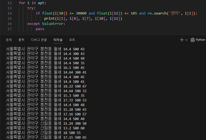Click the 'try:' keyword on line 13
206x140 pixels.
[x=32, y=8]
